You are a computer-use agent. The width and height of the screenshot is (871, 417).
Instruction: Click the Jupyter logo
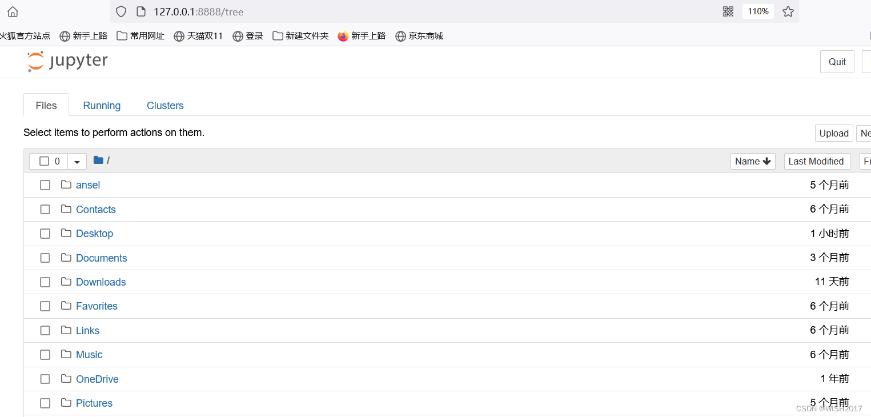point(67,61)
